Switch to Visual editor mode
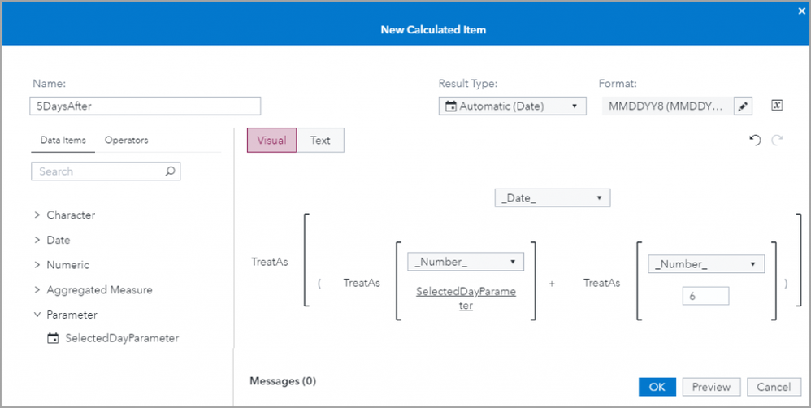811x408 pixels. [271, 141]
